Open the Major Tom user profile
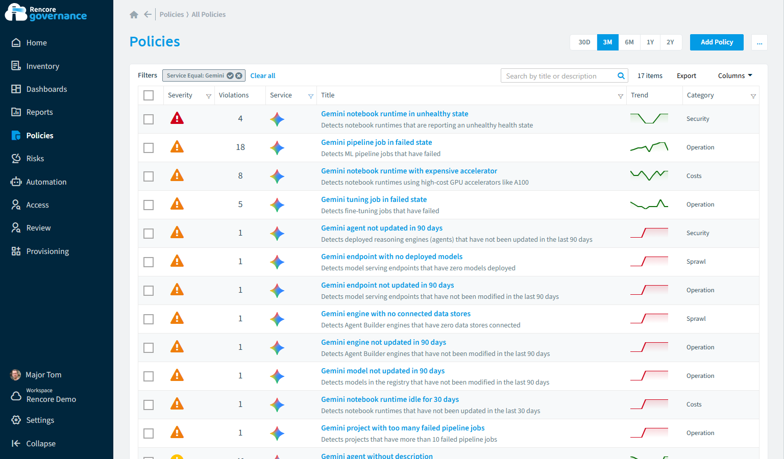The image size is (784, 459). pyautogui.click(x=36, y=375)
